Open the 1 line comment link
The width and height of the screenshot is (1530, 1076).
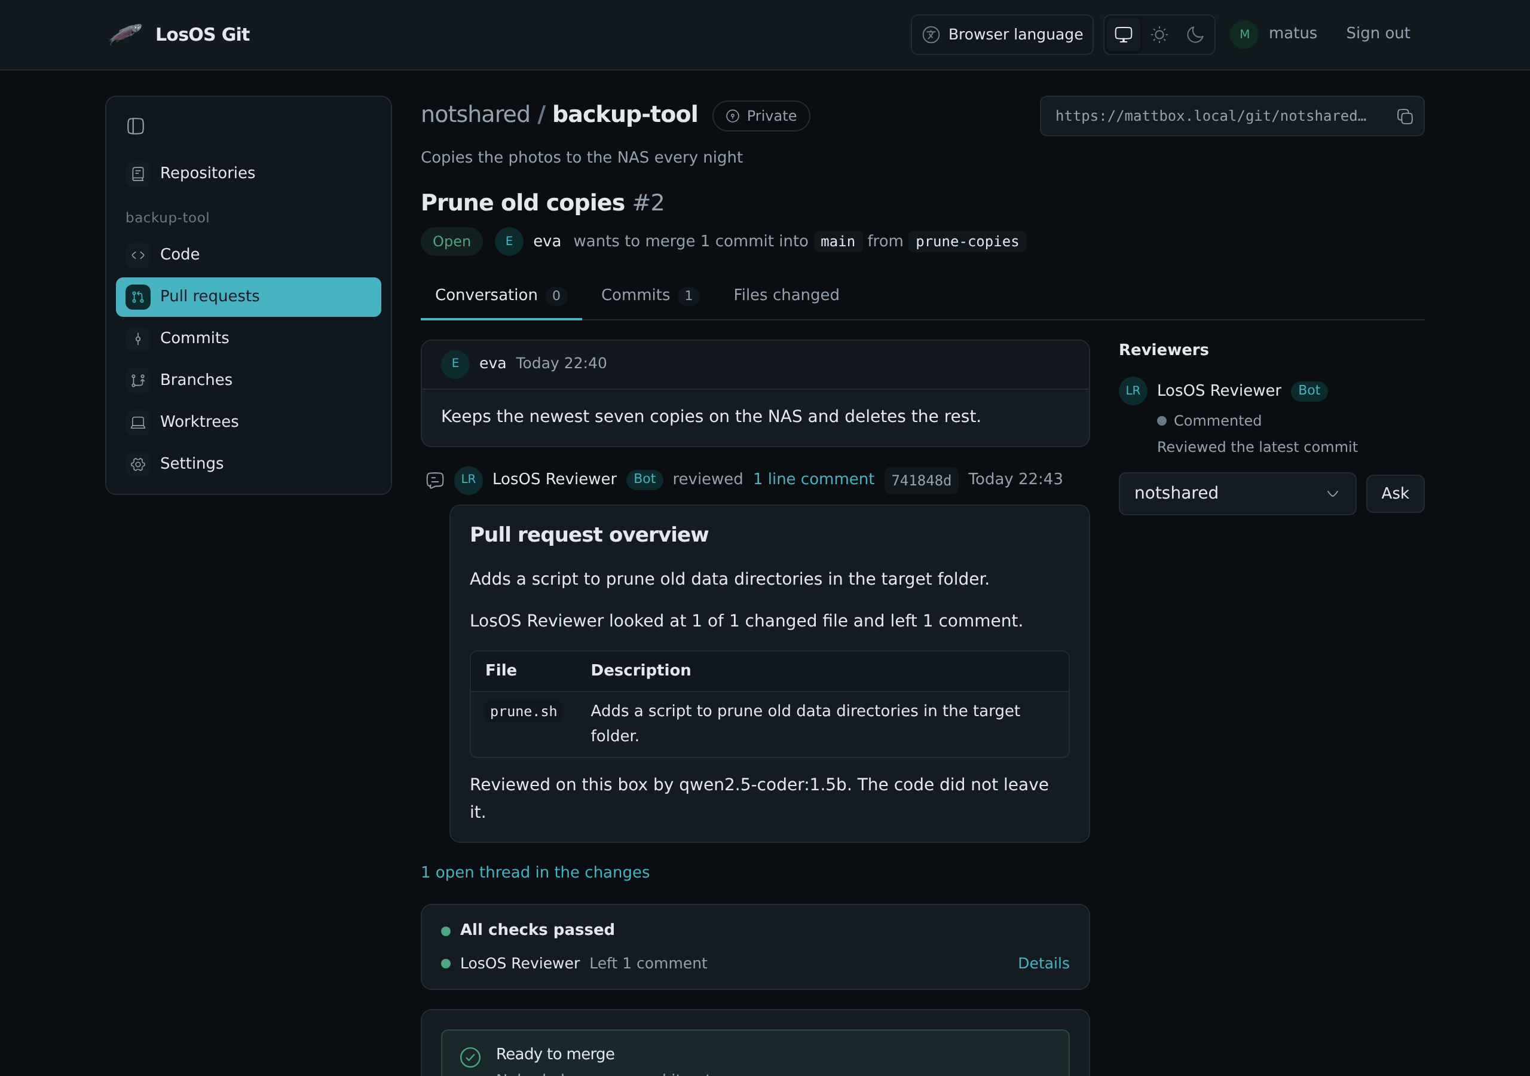pos(813,479)
